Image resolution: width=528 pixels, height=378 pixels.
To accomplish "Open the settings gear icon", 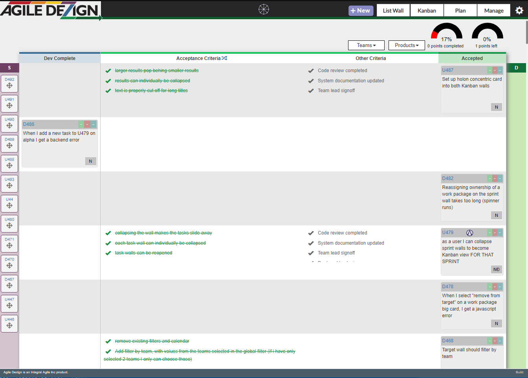I will 519,11.
